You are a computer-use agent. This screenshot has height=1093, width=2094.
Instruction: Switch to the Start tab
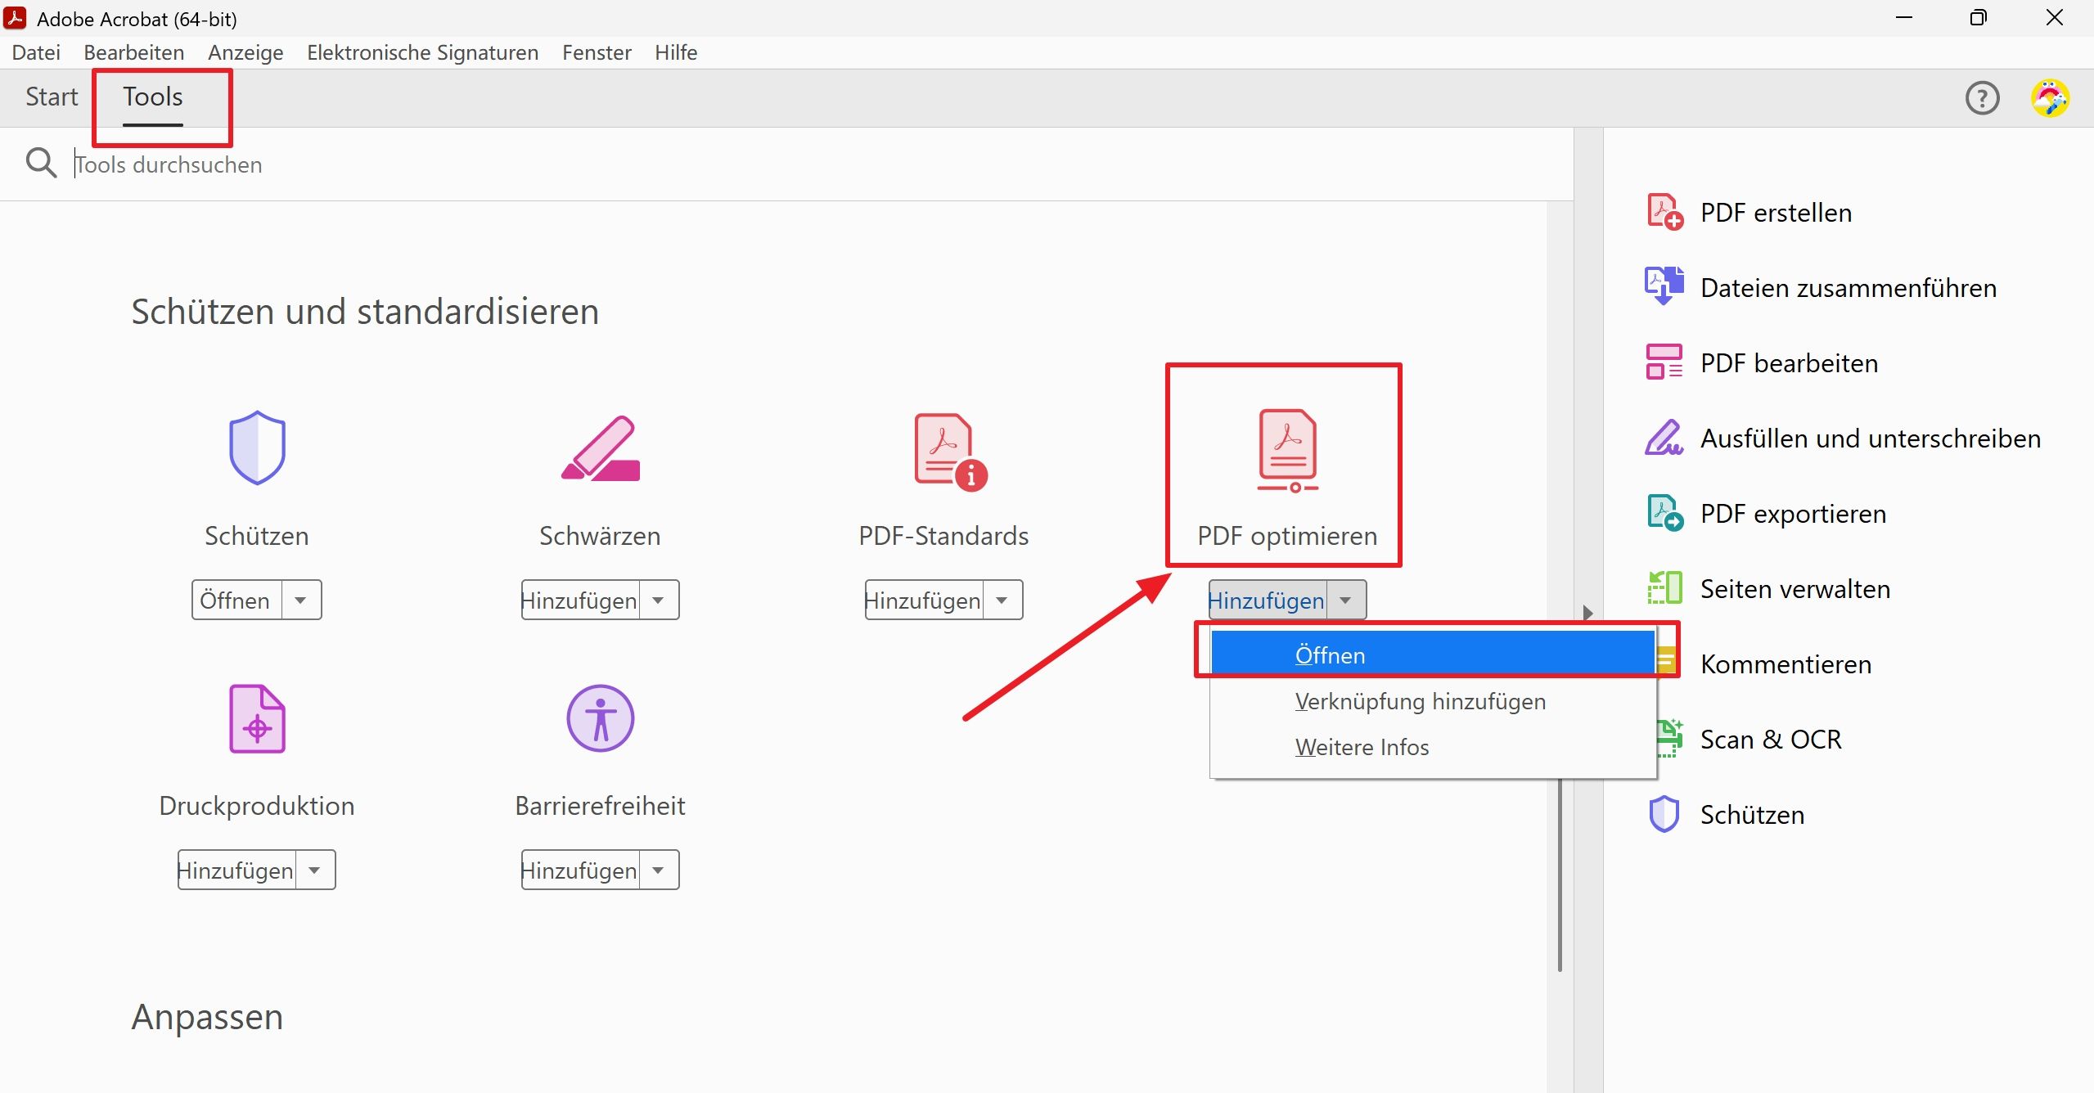52,97
